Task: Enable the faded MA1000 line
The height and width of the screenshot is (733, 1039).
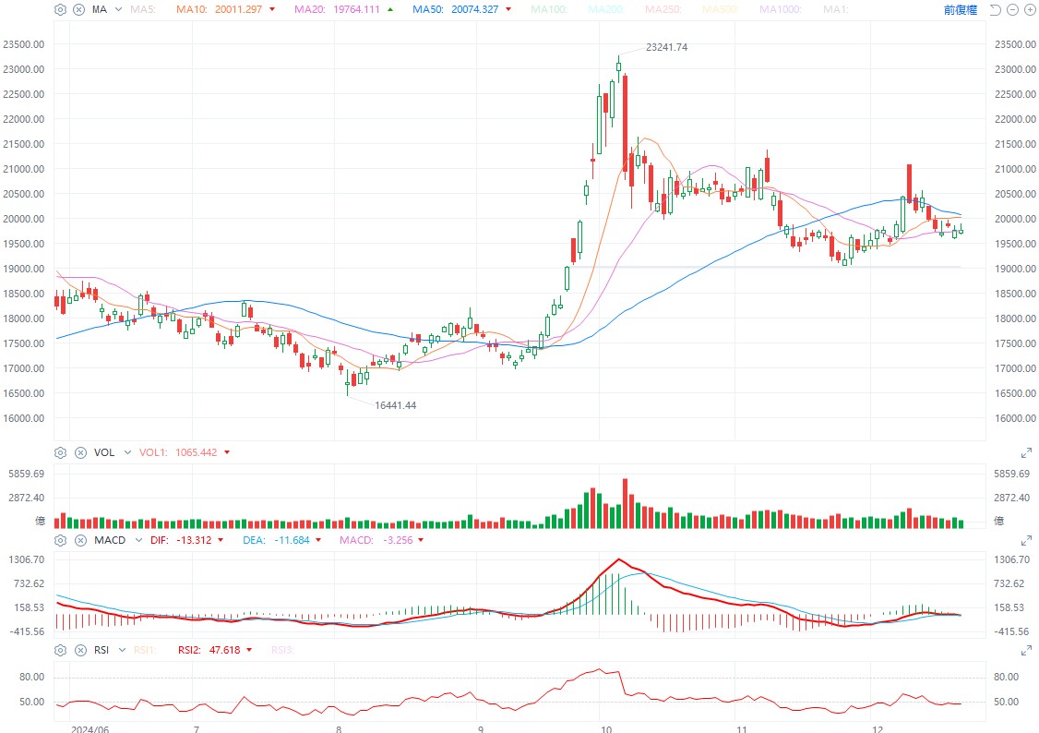Action: (780, 10)
